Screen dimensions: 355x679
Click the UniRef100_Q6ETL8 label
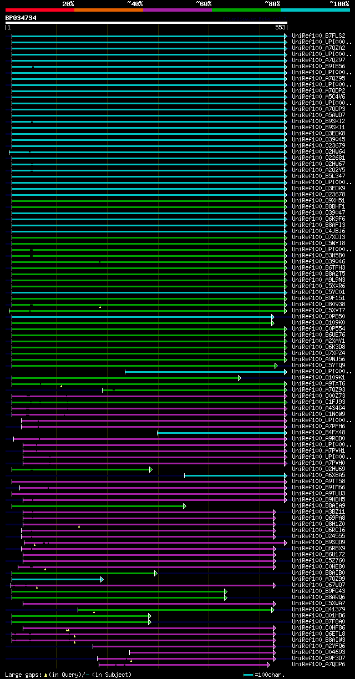[319, 634]
